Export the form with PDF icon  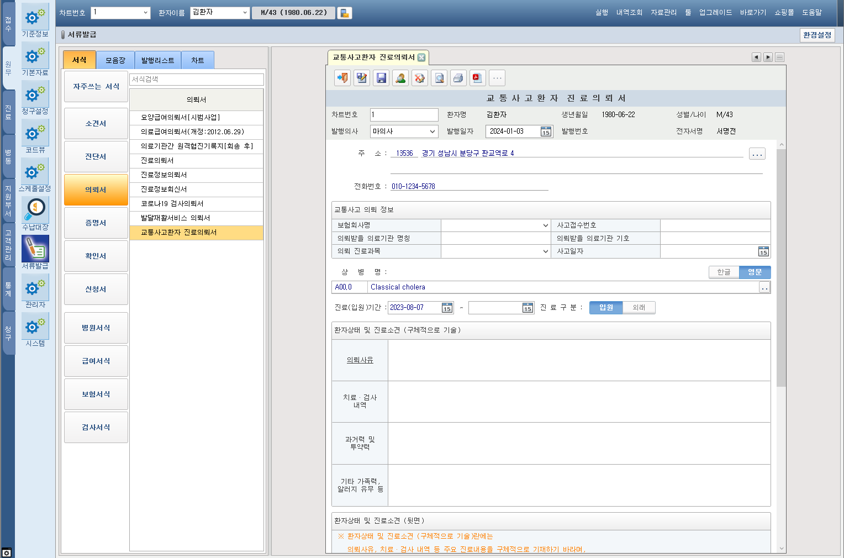pos(477,78)
